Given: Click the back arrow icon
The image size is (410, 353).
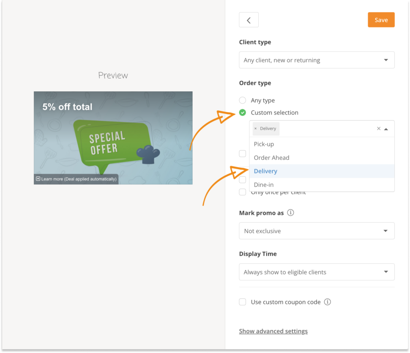Looking at the screenshot, I should click(x=249, y=19).
